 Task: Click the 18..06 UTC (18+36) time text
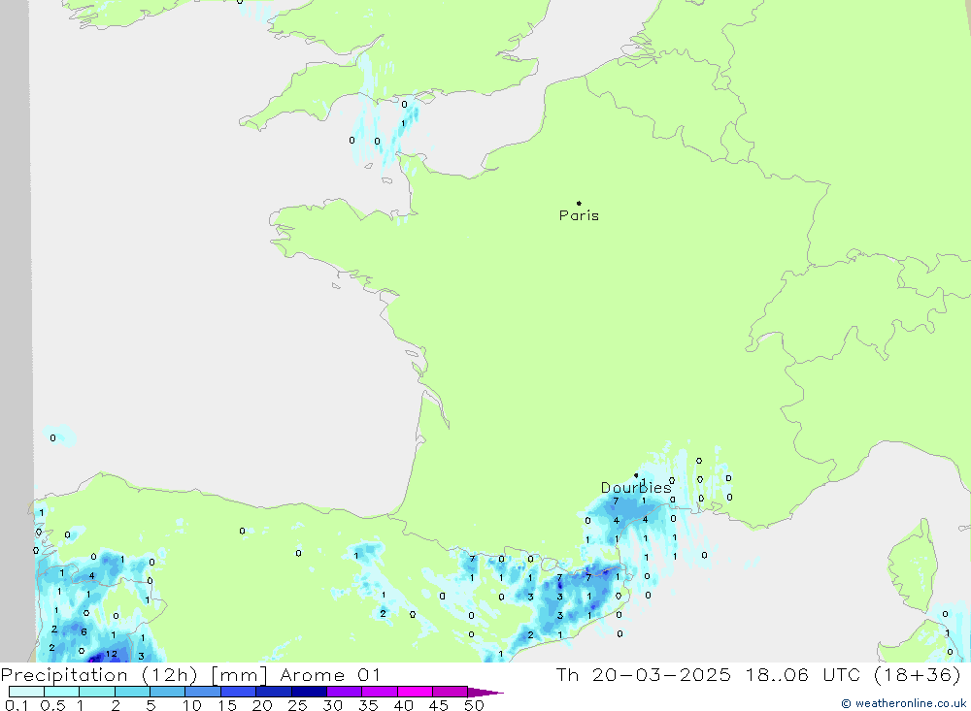pos(854,675)
